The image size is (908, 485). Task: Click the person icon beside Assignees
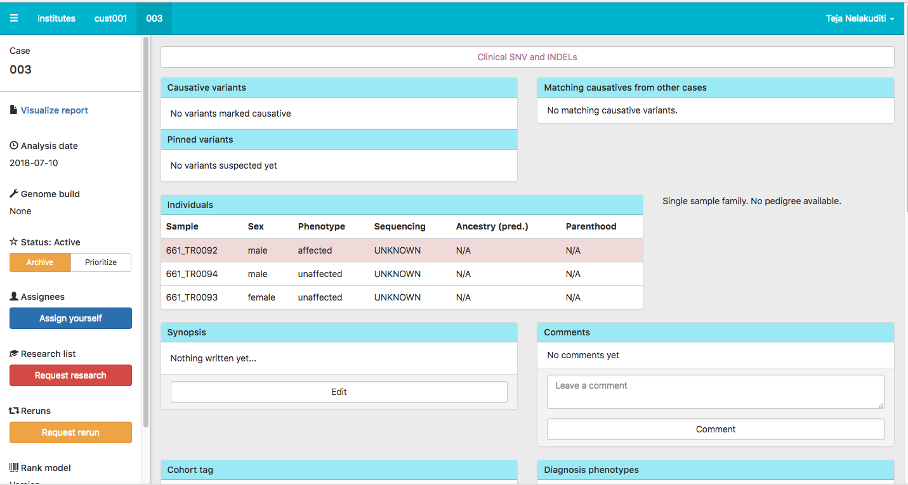13,295
